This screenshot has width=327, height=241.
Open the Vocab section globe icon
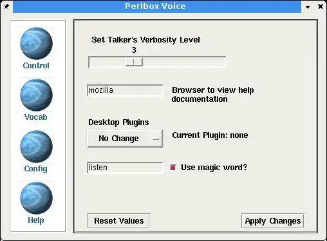tap(36, 95)
